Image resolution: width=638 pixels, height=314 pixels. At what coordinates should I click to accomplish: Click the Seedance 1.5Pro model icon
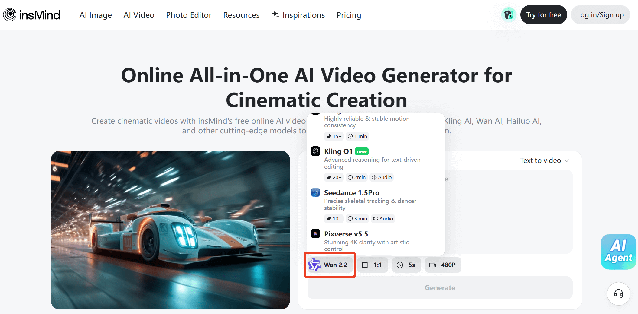(315, 192)
